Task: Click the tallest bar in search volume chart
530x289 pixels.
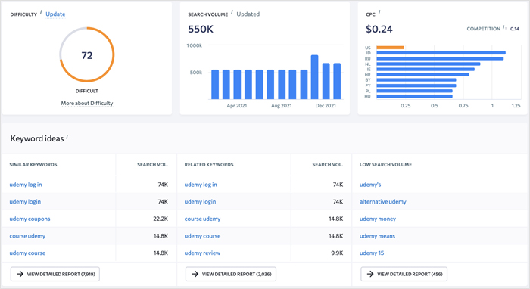Action: (x=314, y=77)
